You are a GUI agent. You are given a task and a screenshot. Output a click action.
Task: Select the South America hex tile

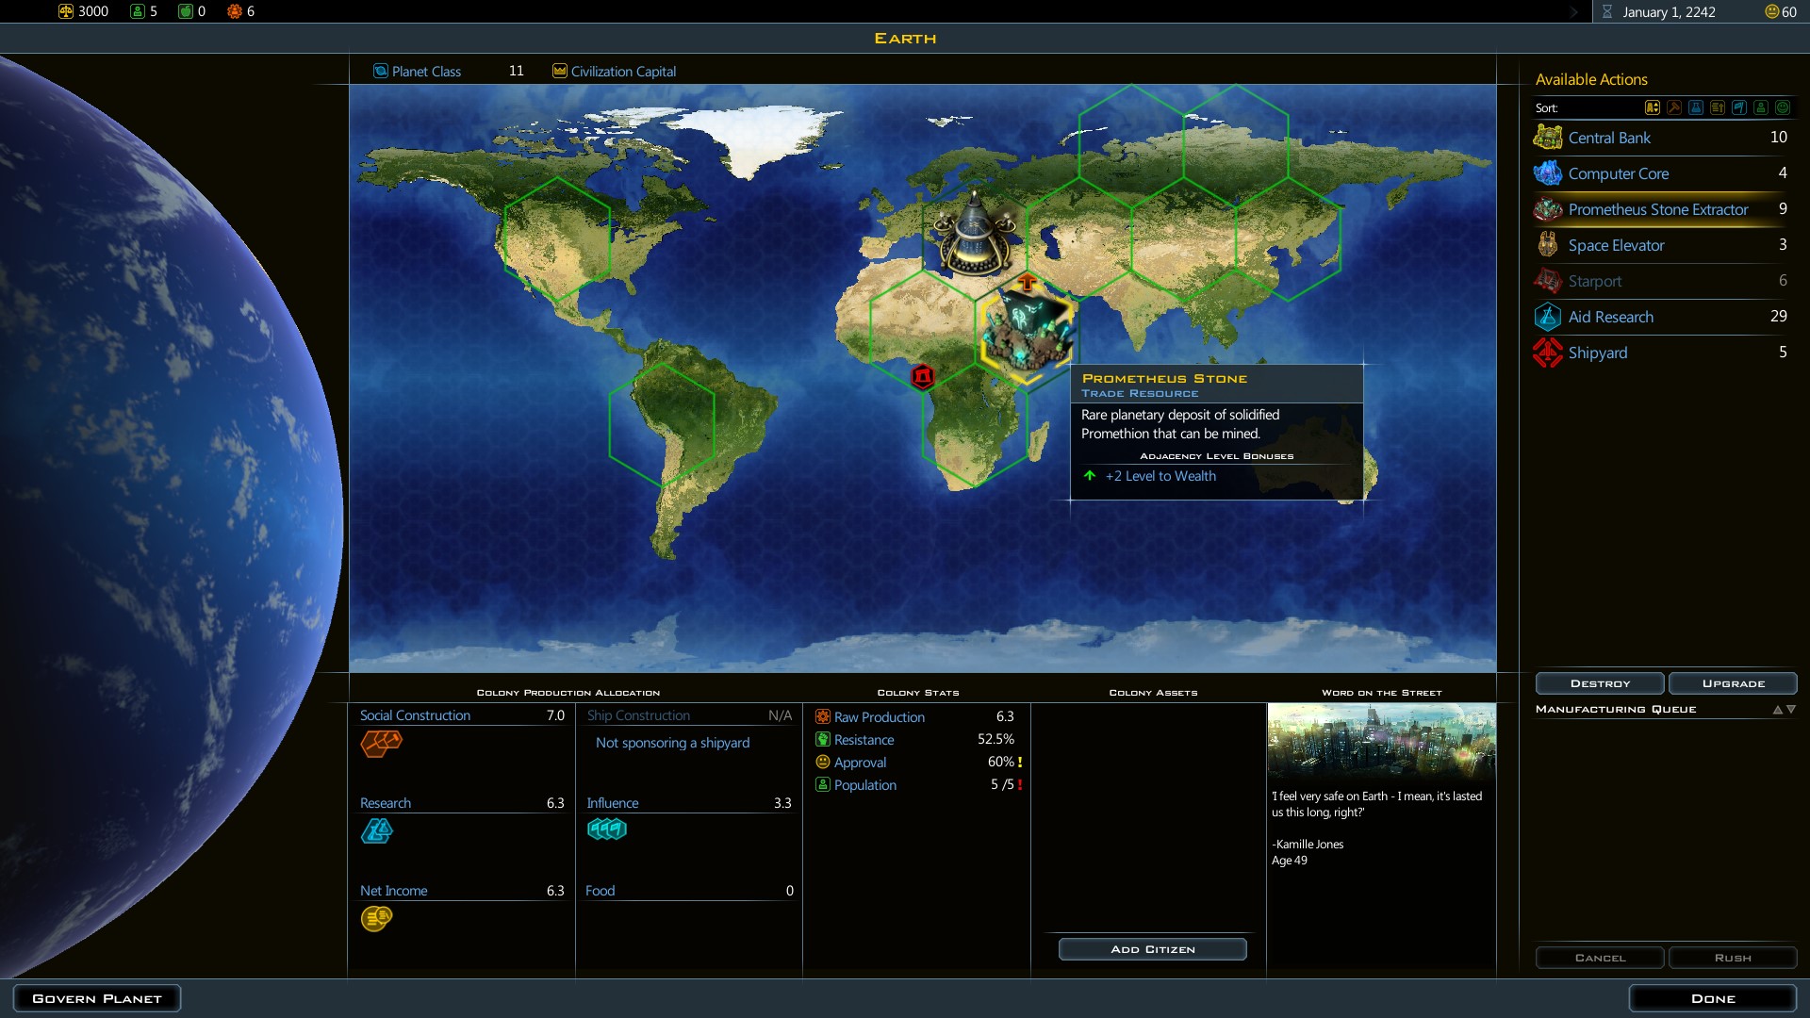coord(662,424)
